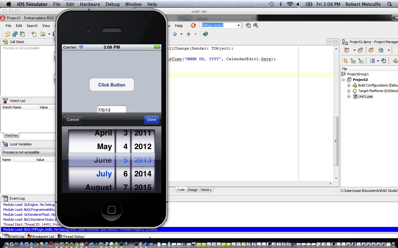Switch to the Breakpoint List tab

pyautogui.click(x=41, y=236)
